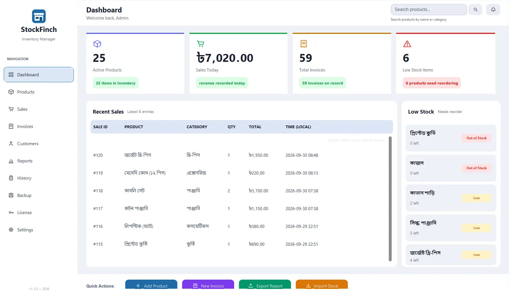
Task: Click the Export Report button
Action: pyautogui.click(x=265, y=285)
